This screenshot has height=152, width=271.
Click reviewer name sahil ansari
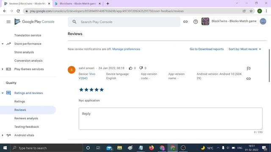coord(86,68)
